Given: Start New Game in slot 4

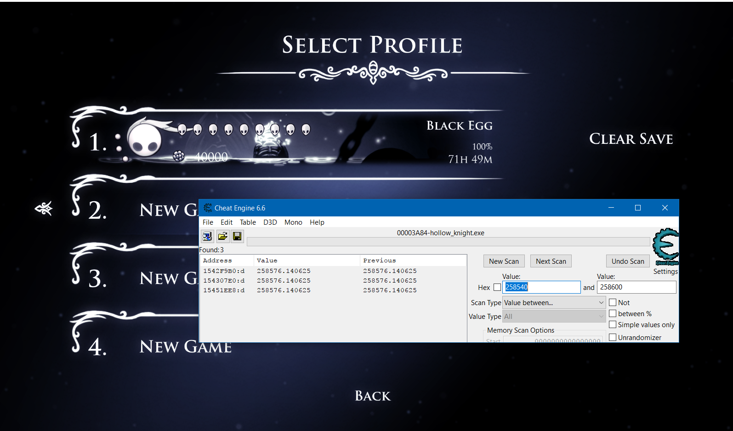Looking at the screenshot, I should 186,346.
